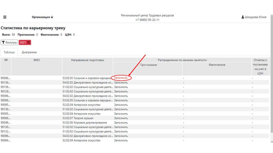Click the ЦЗН: 0 counter
273x153 pixels.
(70, 35)
